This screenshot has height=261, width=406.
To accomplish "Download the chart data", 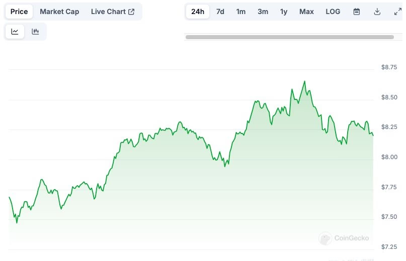I will pyautogui.click(x=377, y=12).
